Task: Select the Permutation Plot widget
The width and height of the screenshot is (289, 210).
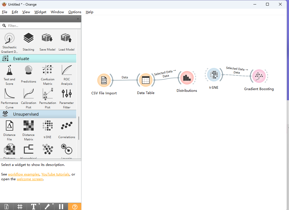Action: click(48, 99)
